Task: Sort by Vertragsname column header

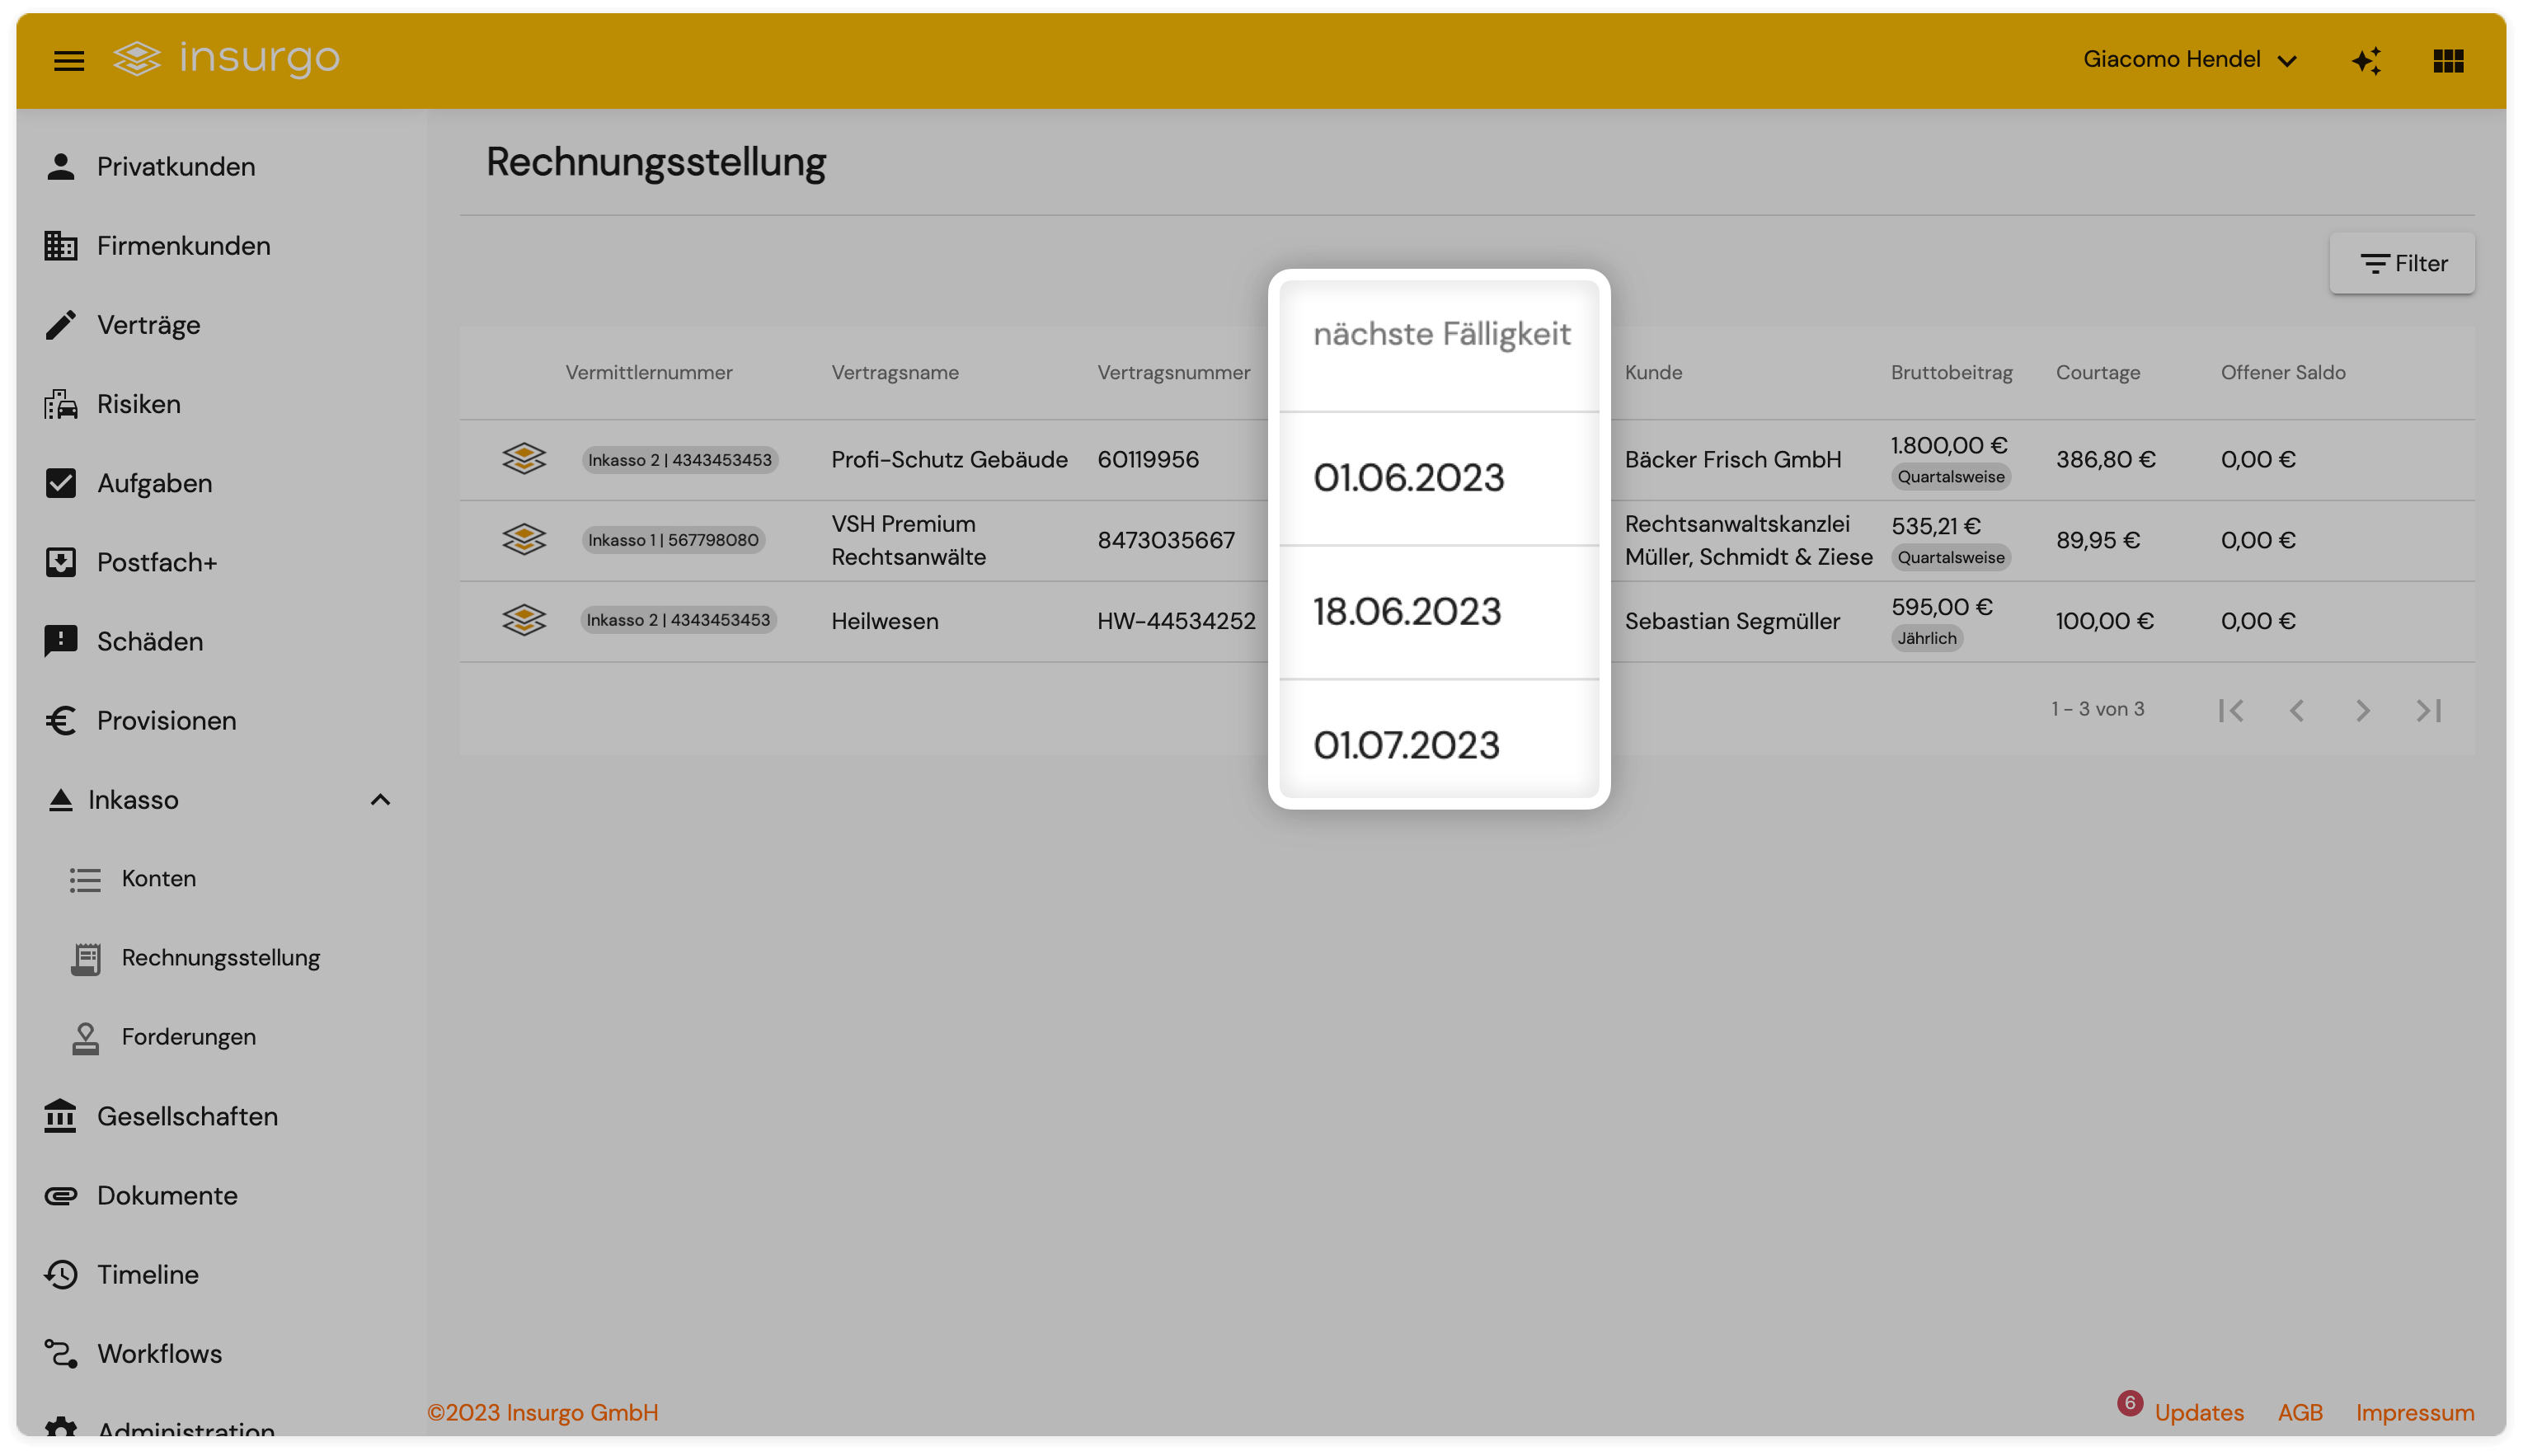Action: pos(895,372)
